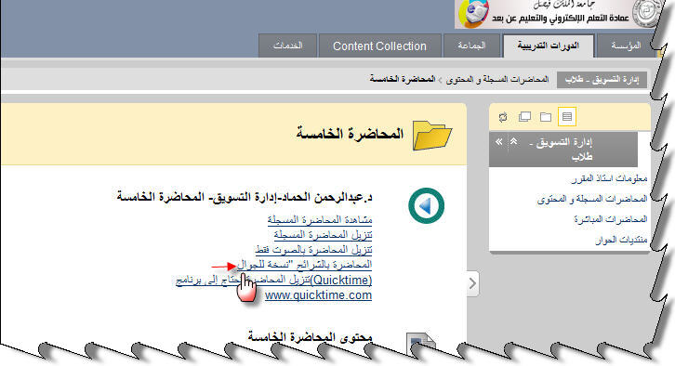Screen dimensions: 675x366
Task: Fold the course menu using double-up chevron
Action: [x=513, y=141]
